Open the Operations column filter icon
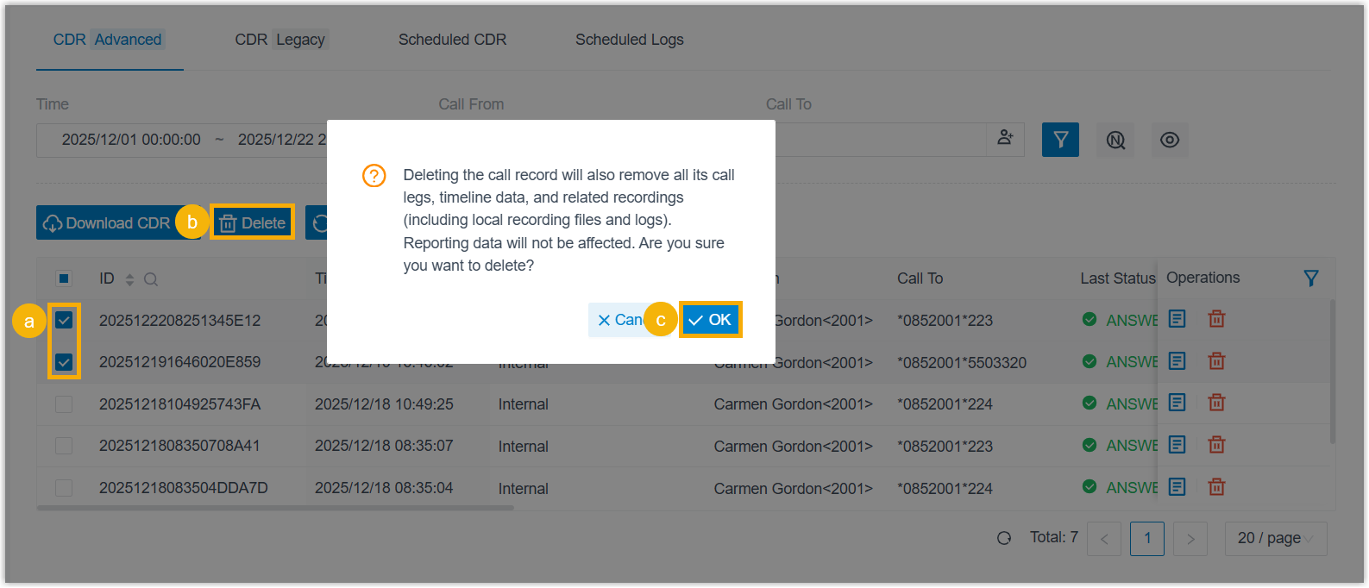 pos(1310,278)
